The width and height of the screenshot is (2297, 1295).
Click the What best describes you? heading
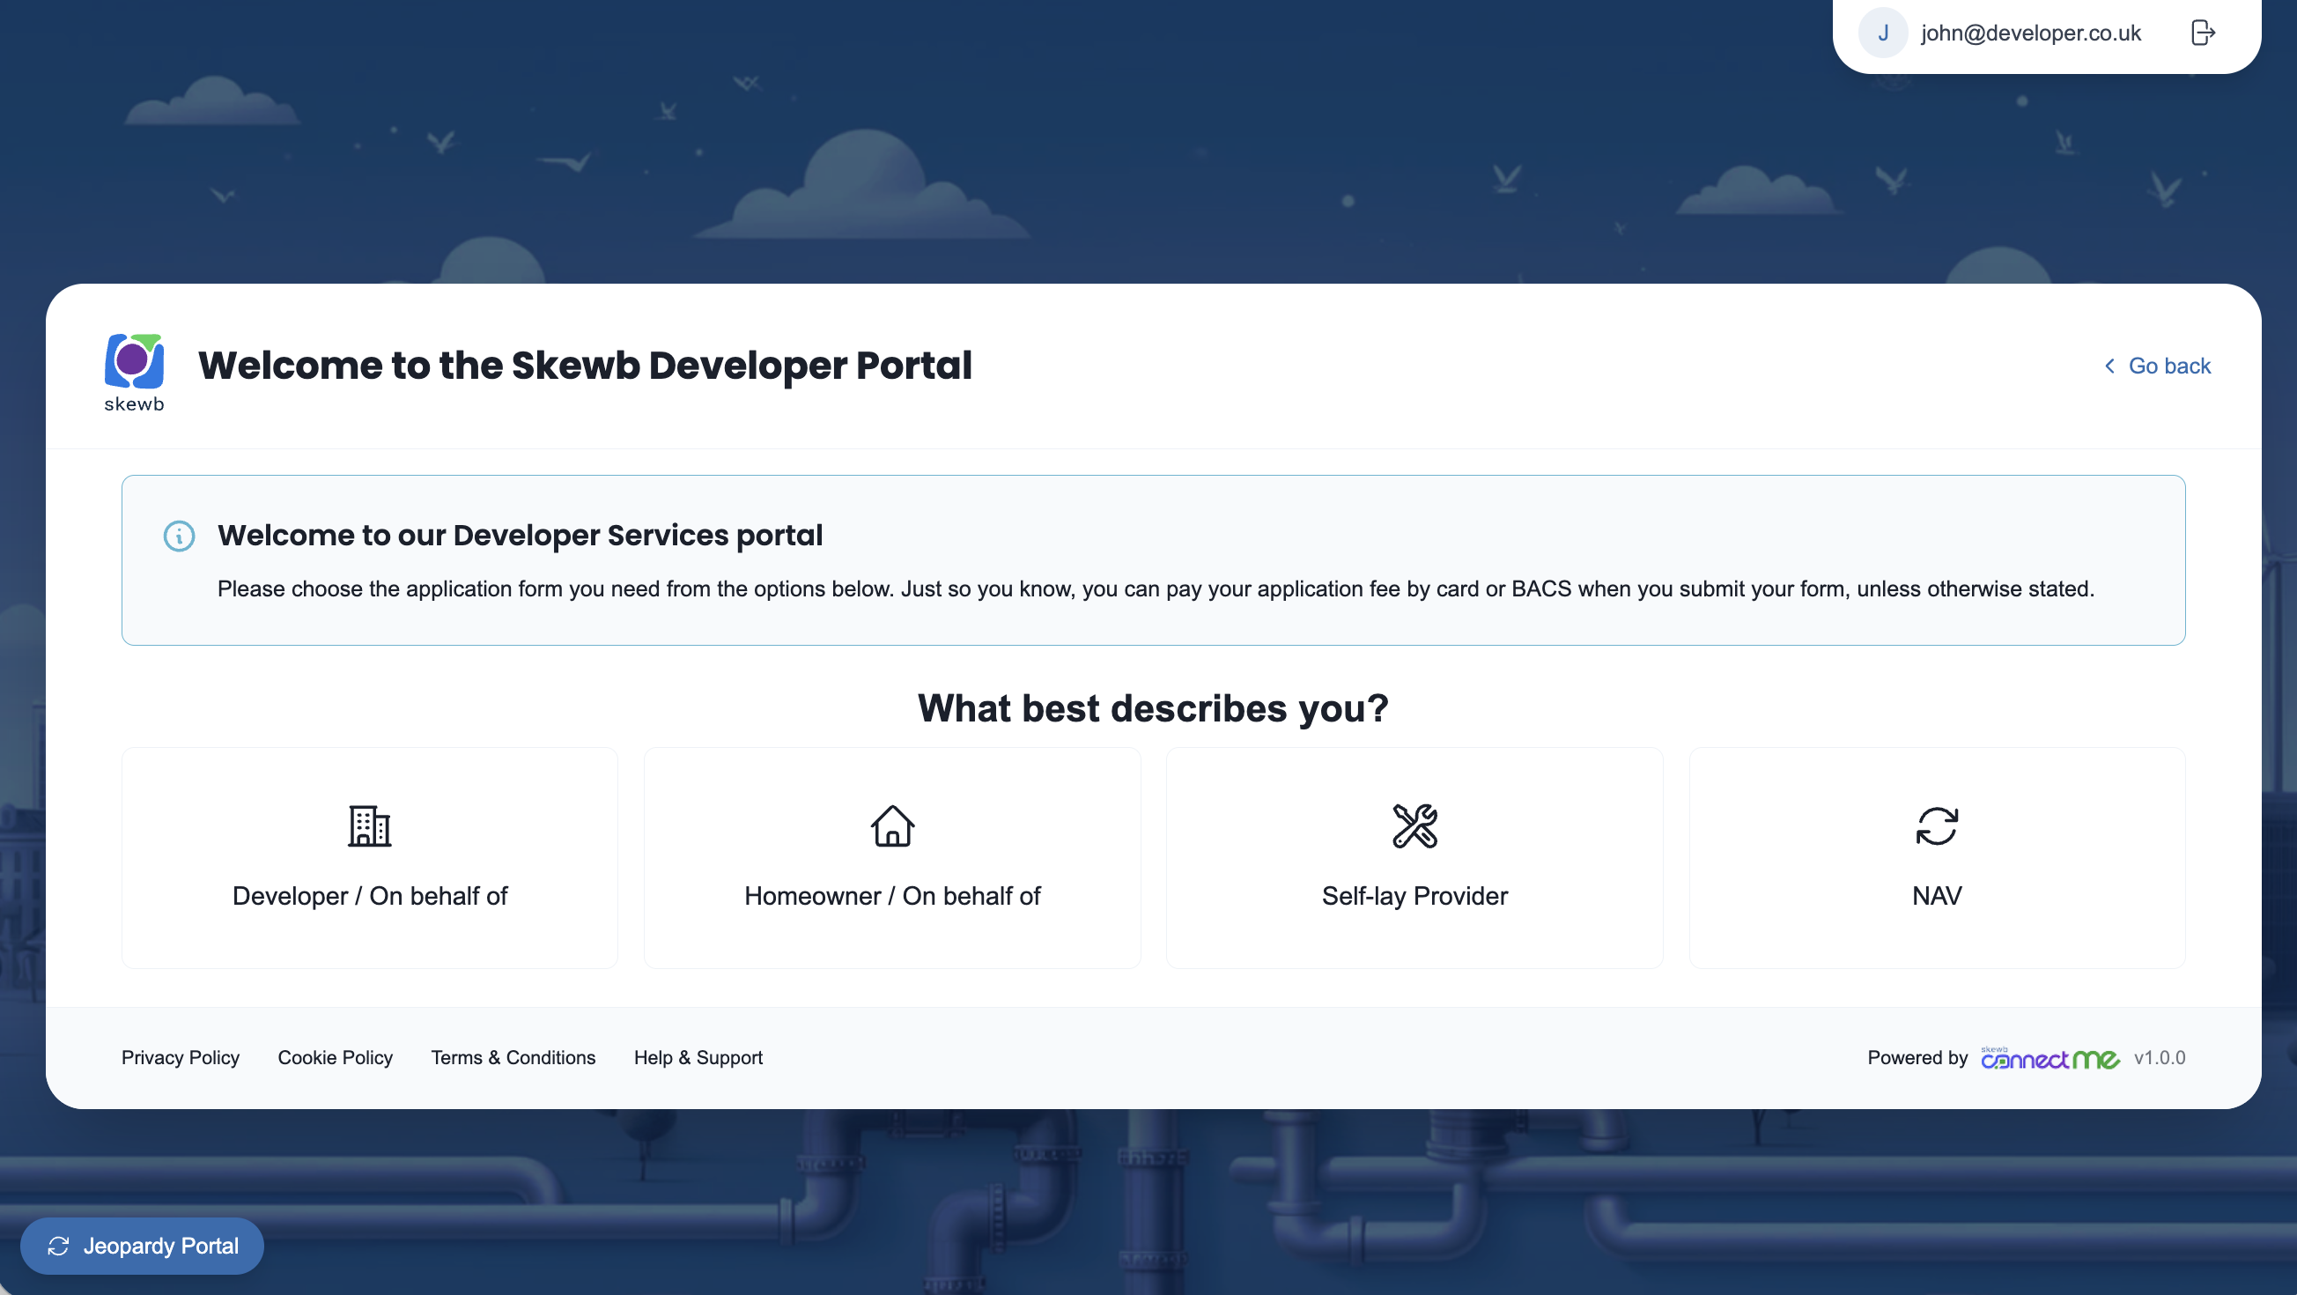pos(1153,709)
